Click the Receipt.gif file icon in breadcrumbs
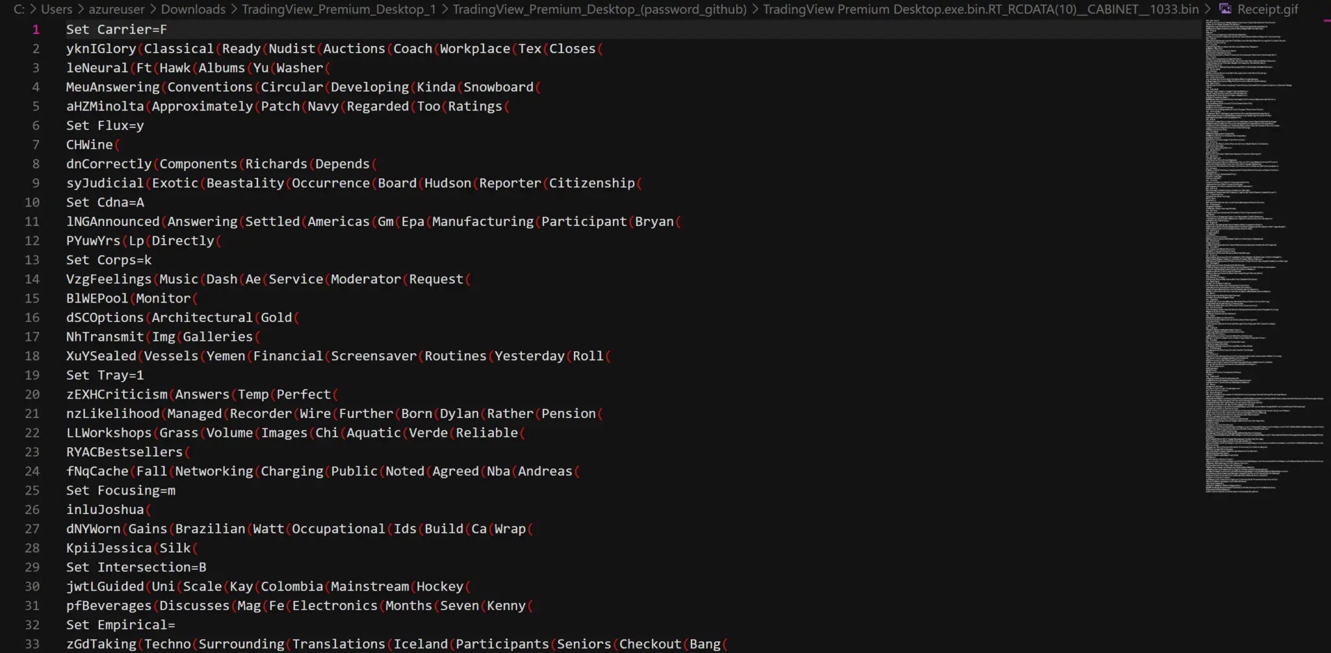This screenshot has width=1331, height=653. click(x=1225, y=9)
